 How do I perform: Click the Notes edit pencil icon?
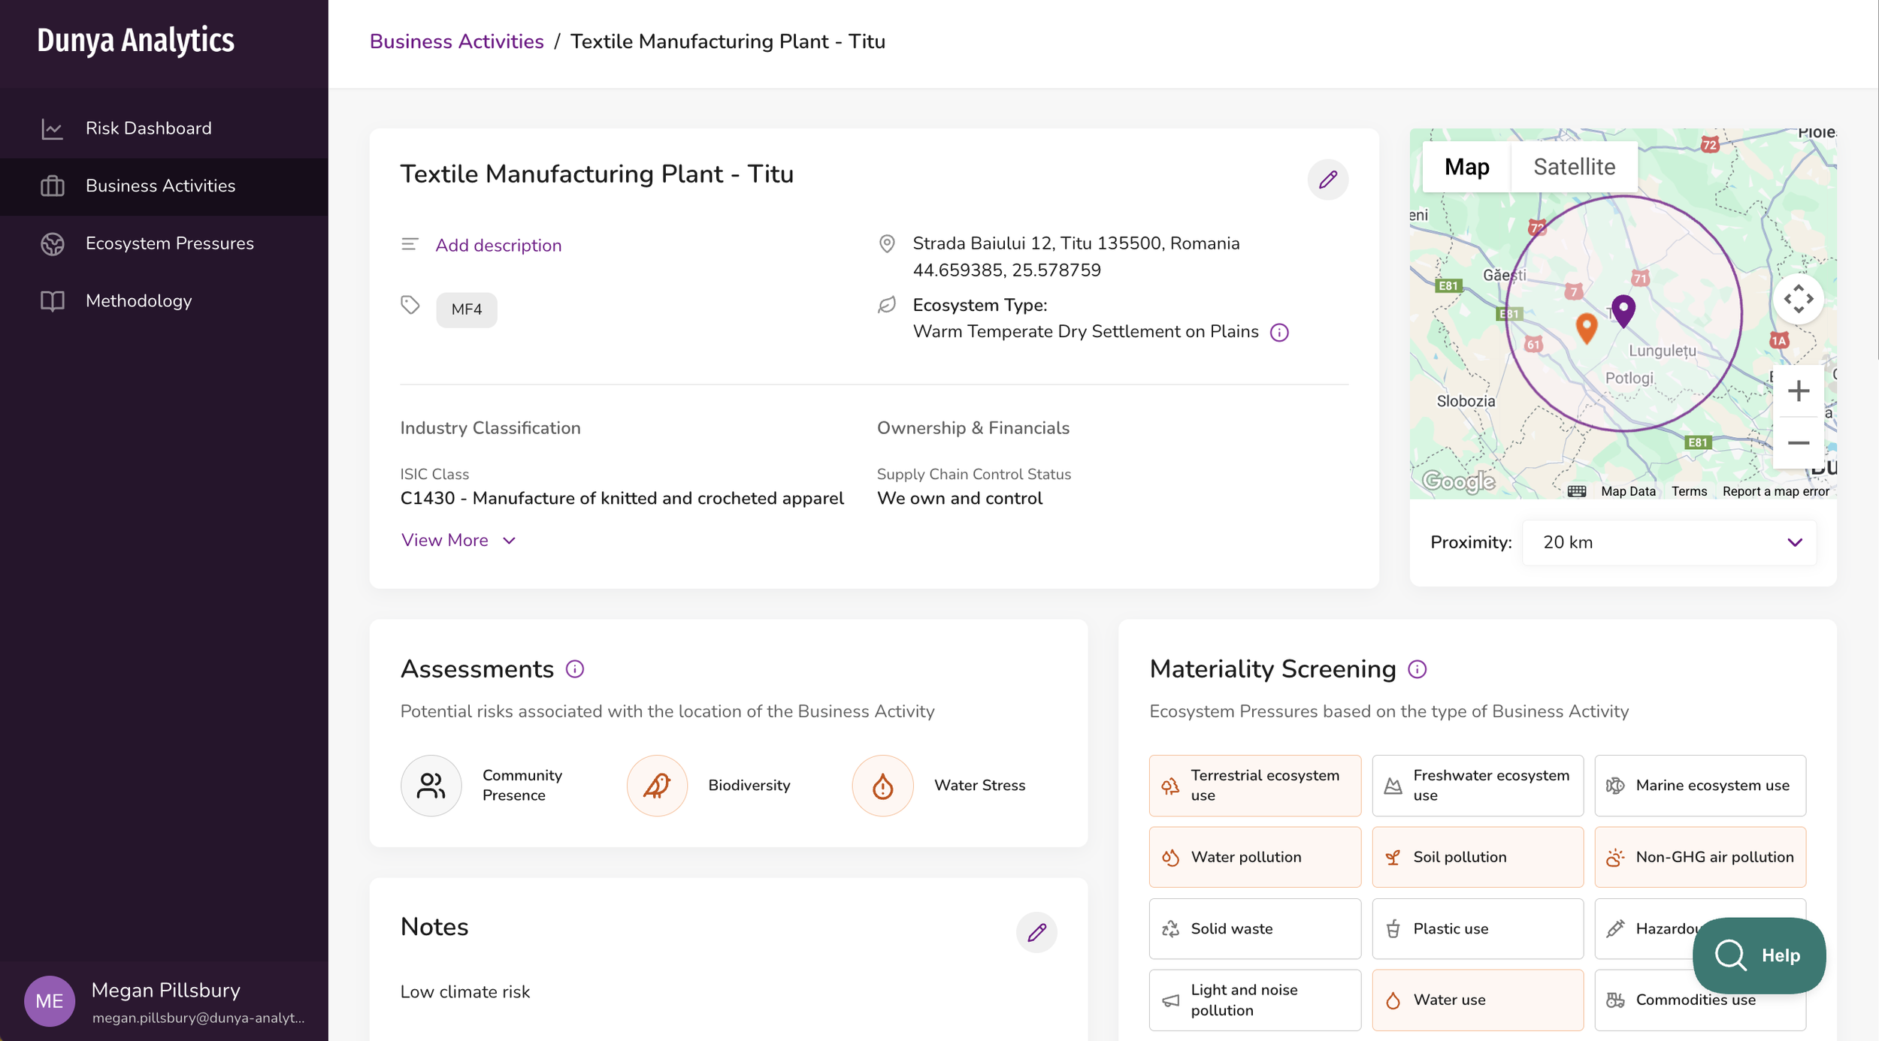click(1036, 932)
